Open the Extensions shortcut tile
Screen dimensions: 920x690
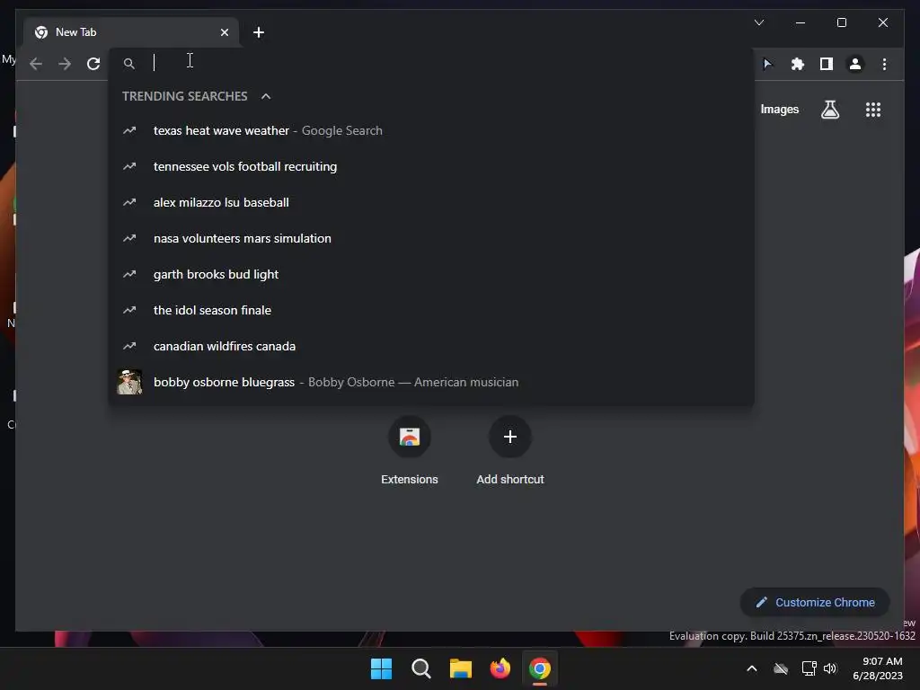(x=410, y=450)
